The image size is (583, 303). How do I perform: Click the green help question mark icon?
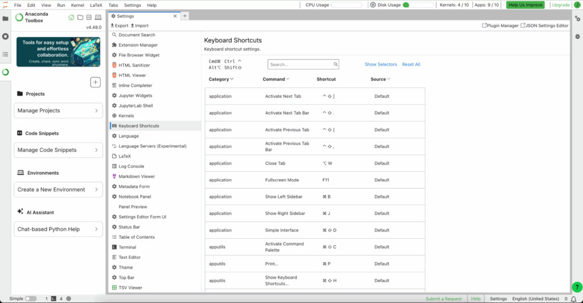(x=577, y=287)
